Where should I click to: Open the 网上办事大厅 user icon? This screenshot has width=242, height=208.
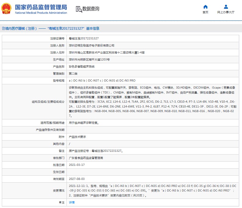coord(226,7)
